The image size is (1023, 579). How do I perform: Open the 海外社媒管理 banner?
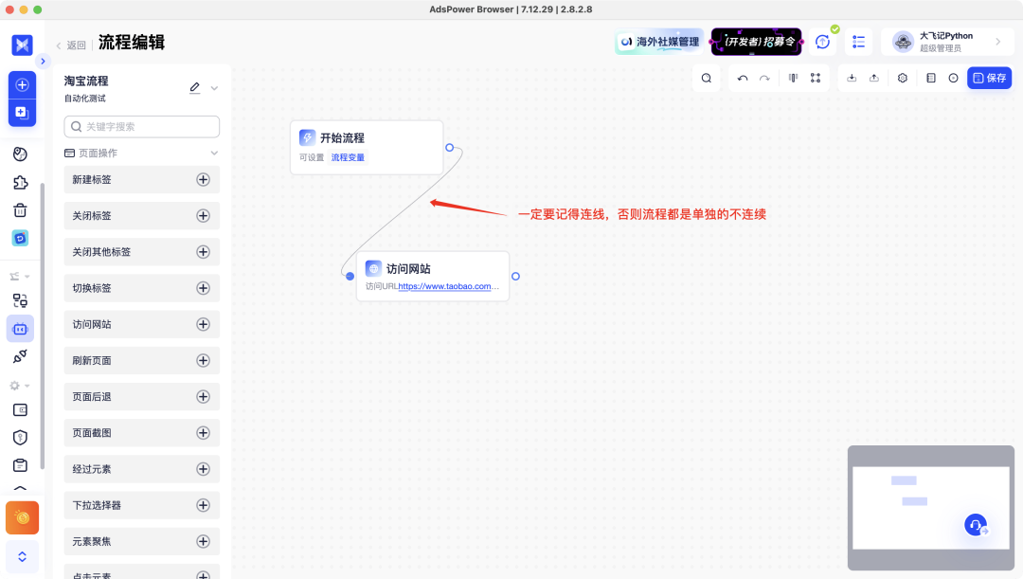[658, 42]
